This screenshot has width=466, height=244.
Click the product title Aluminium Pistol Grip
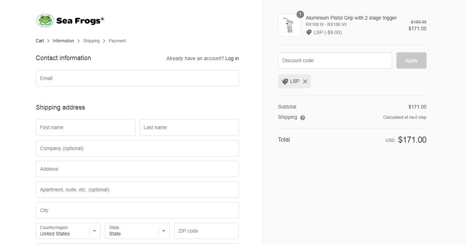(x=351, y=18)
